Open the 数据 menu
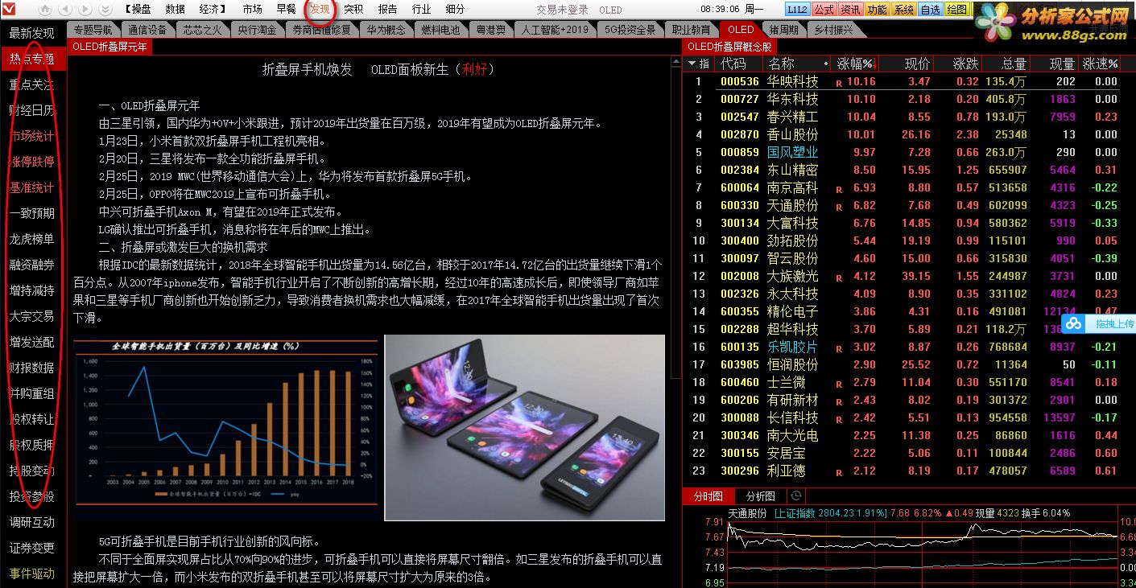This screenshot has height=588, width=1136. coord(175,10)
